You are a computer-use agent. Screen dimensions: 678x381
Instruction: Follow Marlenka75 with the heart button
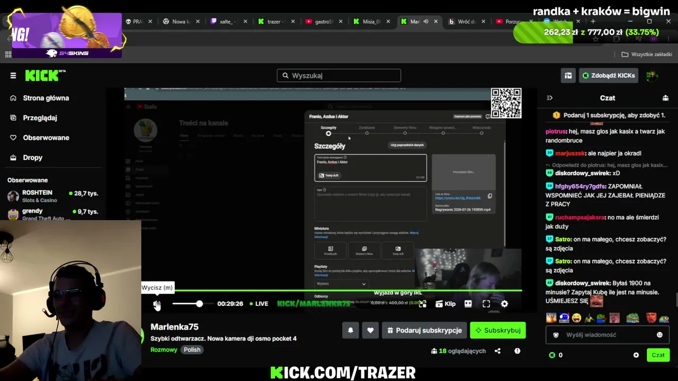click(370, 330)
